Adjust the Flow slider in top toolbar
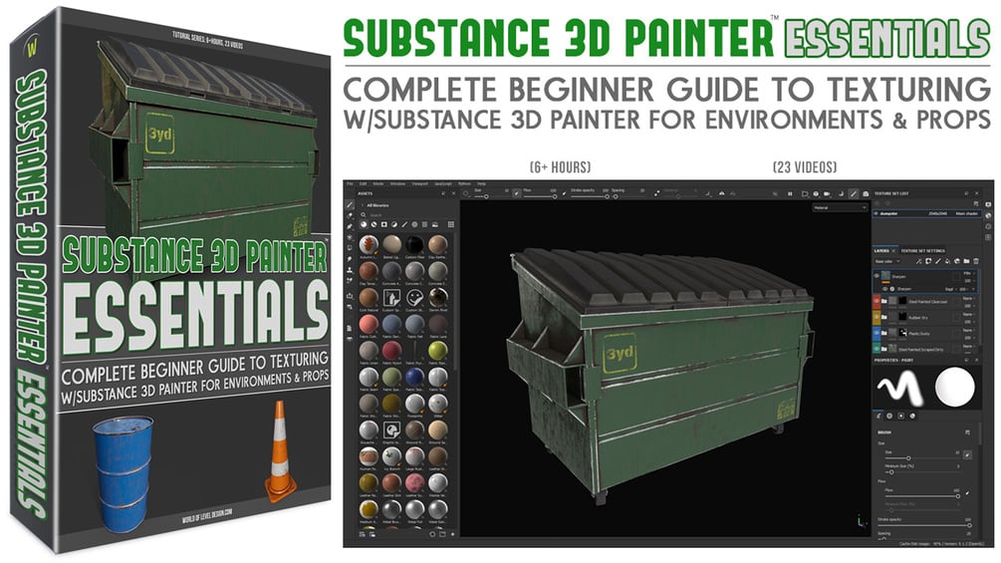The height and width of the screenshot is (563, 1001). pos(540,196)
